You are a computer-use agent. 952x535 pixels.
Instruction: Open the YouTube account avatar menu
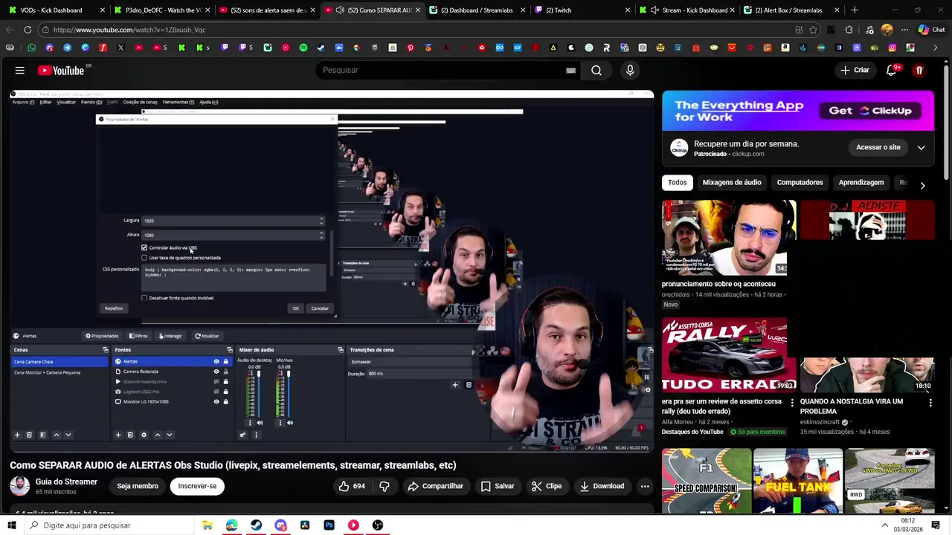(919, 70)
